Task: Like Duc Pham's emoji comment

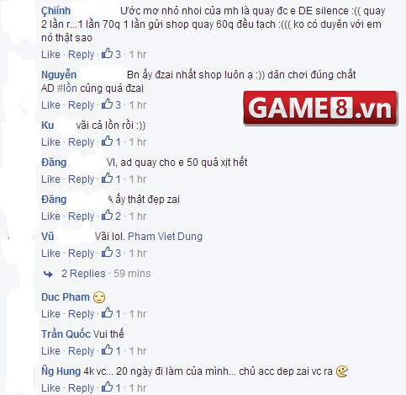Action: 50,314
